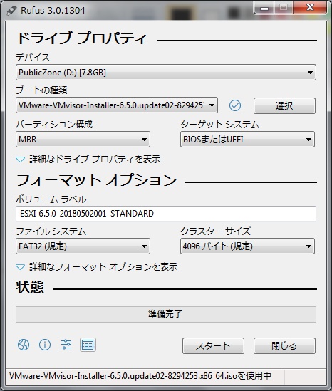Open the デバイス drive dropdown

[x=166, y=73]
